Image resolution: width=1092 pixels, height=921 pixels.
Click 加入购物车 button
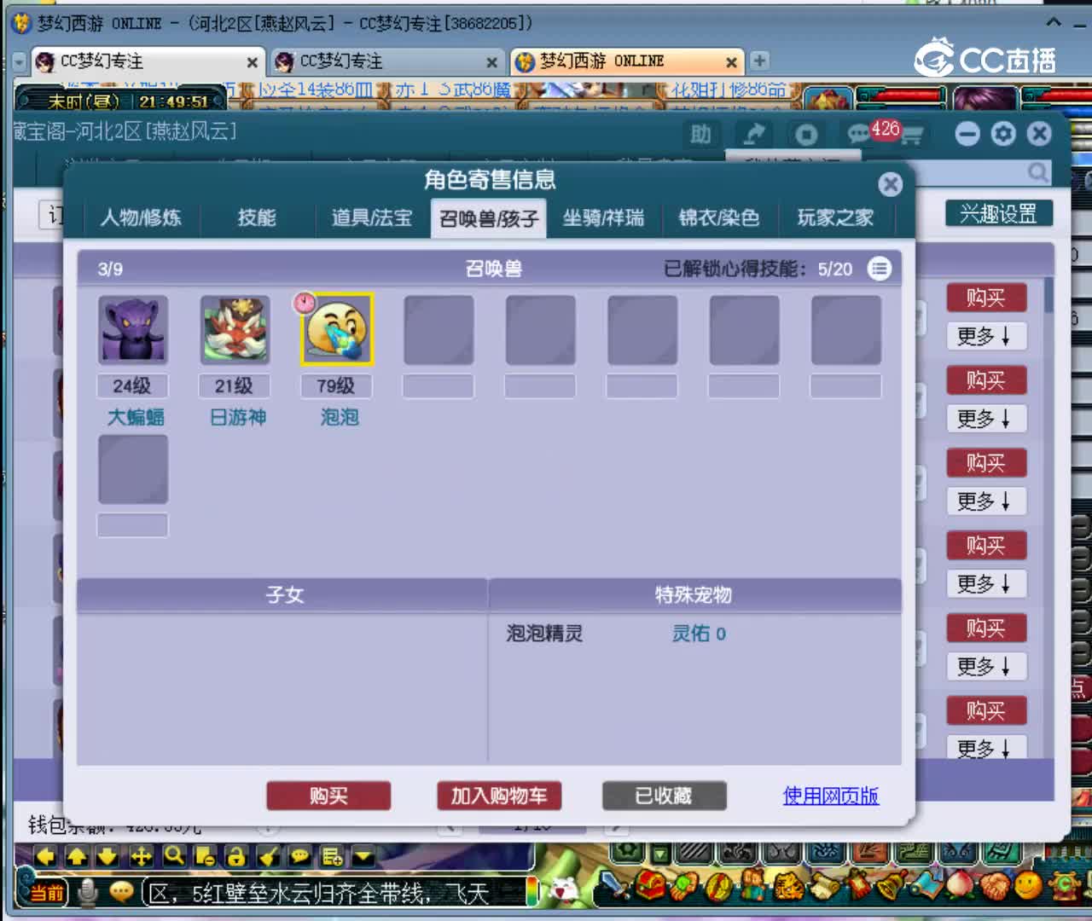click(499, 796)
